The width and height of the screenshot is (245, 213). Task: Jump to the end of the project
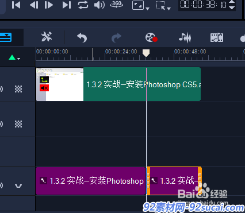pos(67,5)
